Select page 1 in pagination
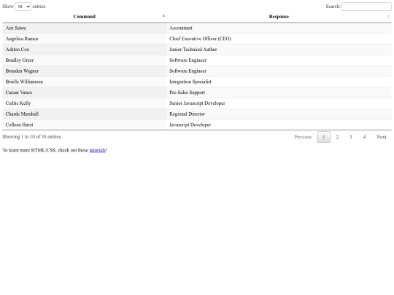394x295 pixels. click(x=324, y=137)
